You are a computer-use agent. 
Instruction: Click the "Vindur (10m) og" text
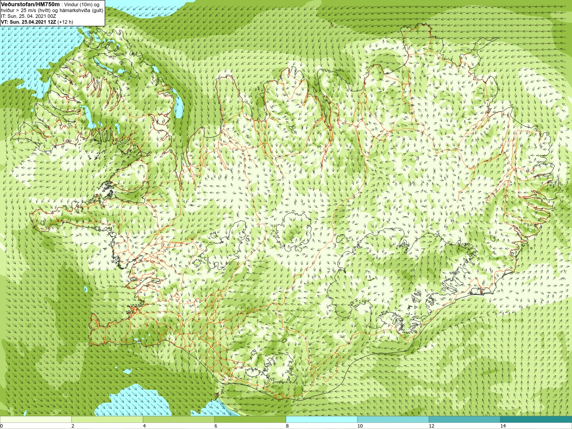point(82,4)
